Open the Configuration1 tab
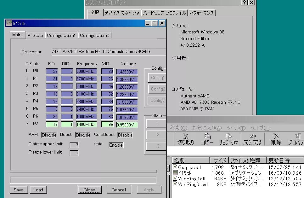The height and width of the screenshot is (198, 304). [x=61, y=35]
